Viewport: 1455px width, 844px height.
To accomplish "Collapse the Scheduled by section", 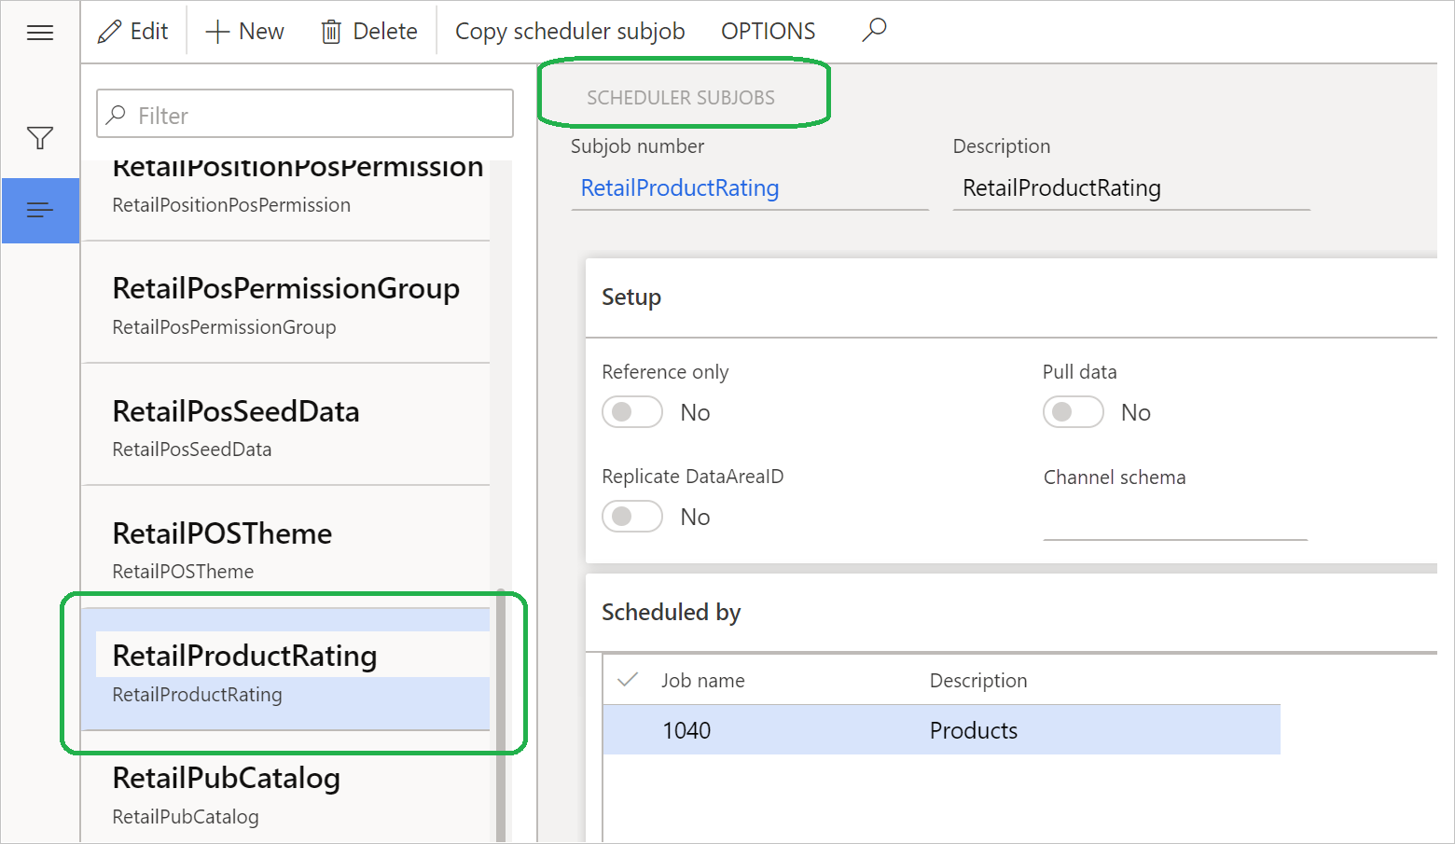I will [x=671, y=613].
